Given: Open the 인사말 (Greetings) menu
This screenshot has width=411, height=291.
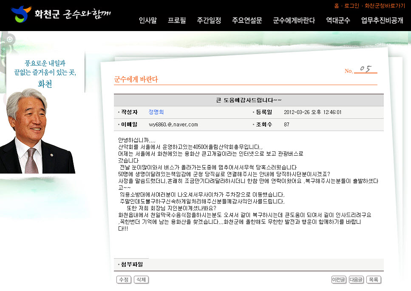Looking at the screenshot, I should pos(147,20).
